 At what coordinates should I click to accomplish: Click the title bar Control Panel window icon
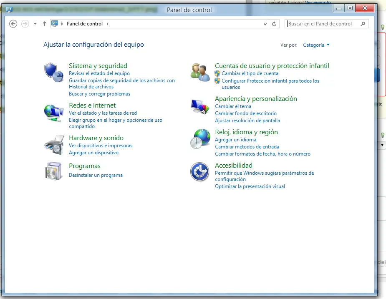[9, 10]
